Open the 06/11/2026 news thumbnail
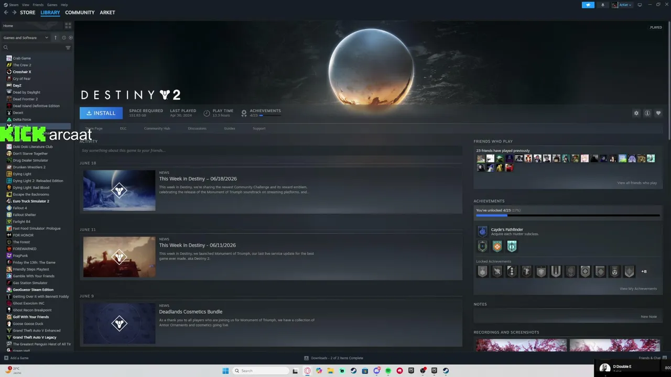This screenshot has width=671, height=377. (x=119, y=257)
